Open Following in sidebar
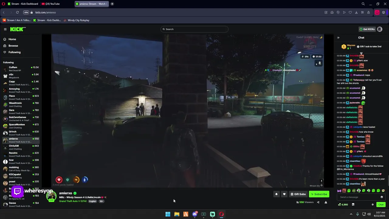This screenshot has width=389, height=219. pos(14,52)
